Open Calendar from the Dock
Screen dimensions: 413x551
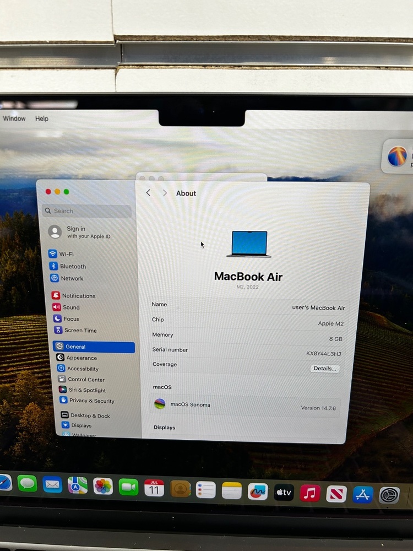coord(154,488)
